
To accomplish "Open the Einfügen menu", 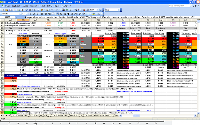I will tap(34, 6).
